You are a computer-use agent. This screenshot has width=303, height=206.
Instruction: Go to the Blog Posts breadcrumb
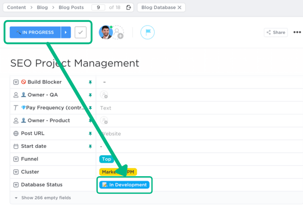[x=71, y=7]
